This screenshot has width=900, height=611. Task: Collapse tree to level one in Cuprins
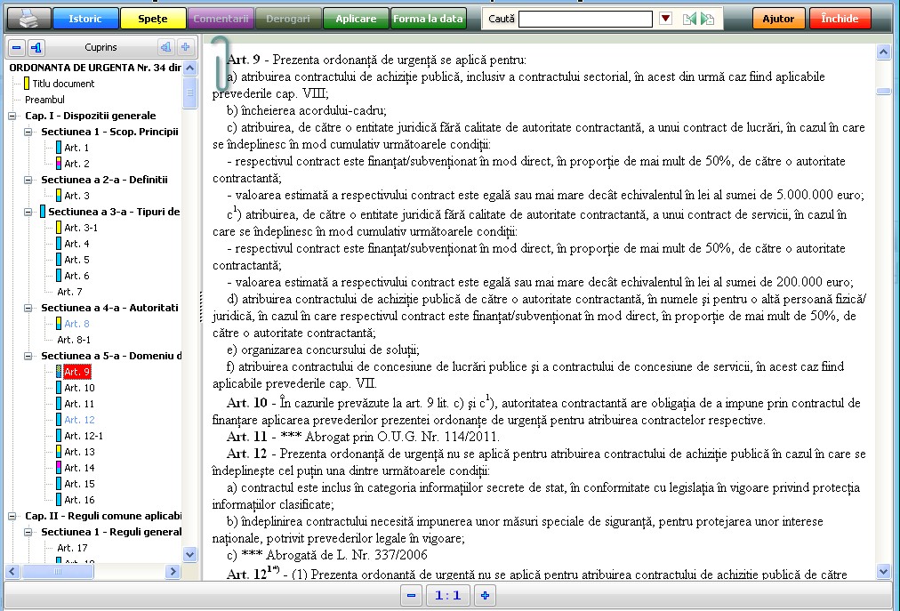pyautogui.click(x=36, y=47)
